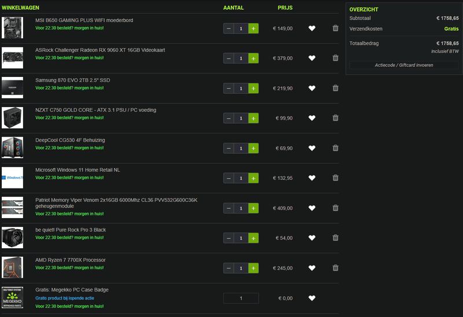Reduce Patriot Viper Venom memory quantity
The height and width of the screenshot is (317, 463).
click(x=229, y=208)
